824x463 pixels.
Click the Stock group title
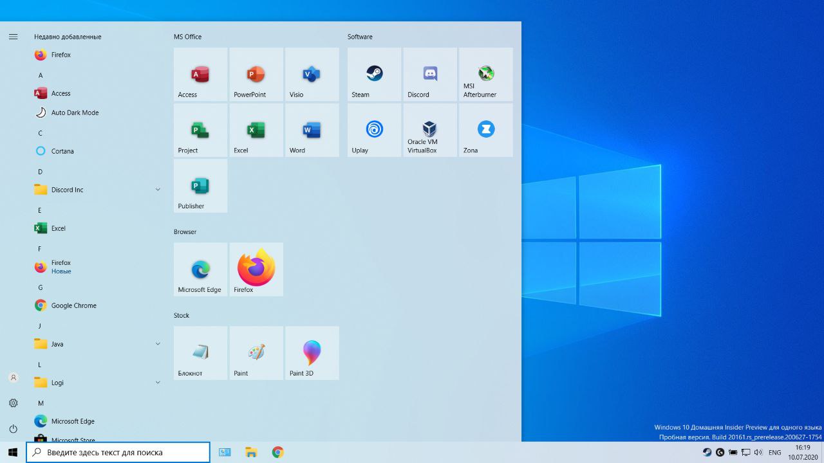[182, 315]
